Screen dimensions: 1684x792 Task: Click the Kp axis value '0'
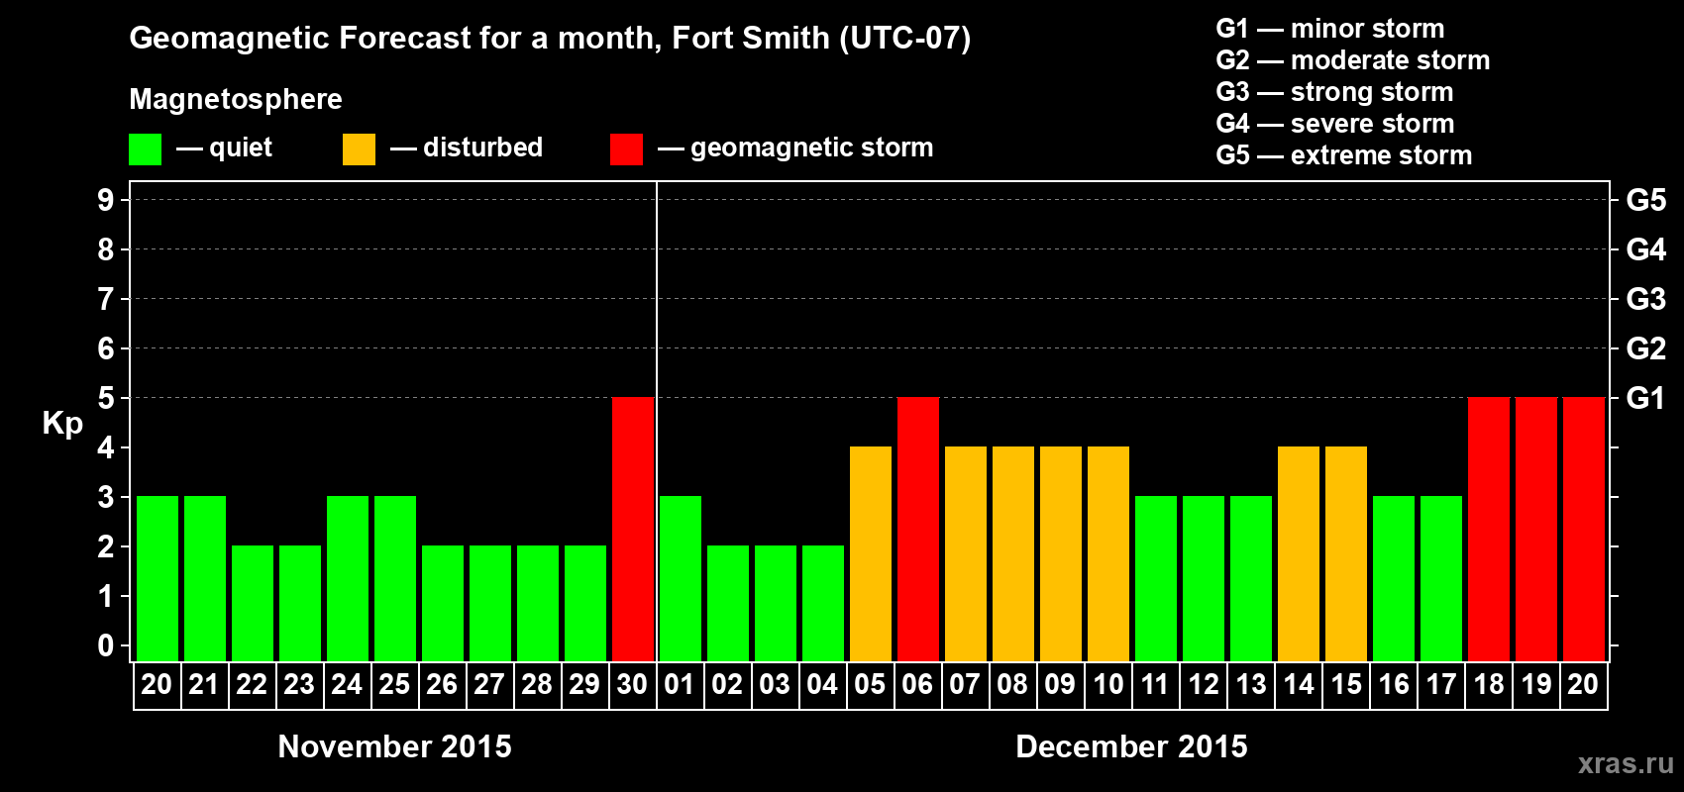click(106, 645)
